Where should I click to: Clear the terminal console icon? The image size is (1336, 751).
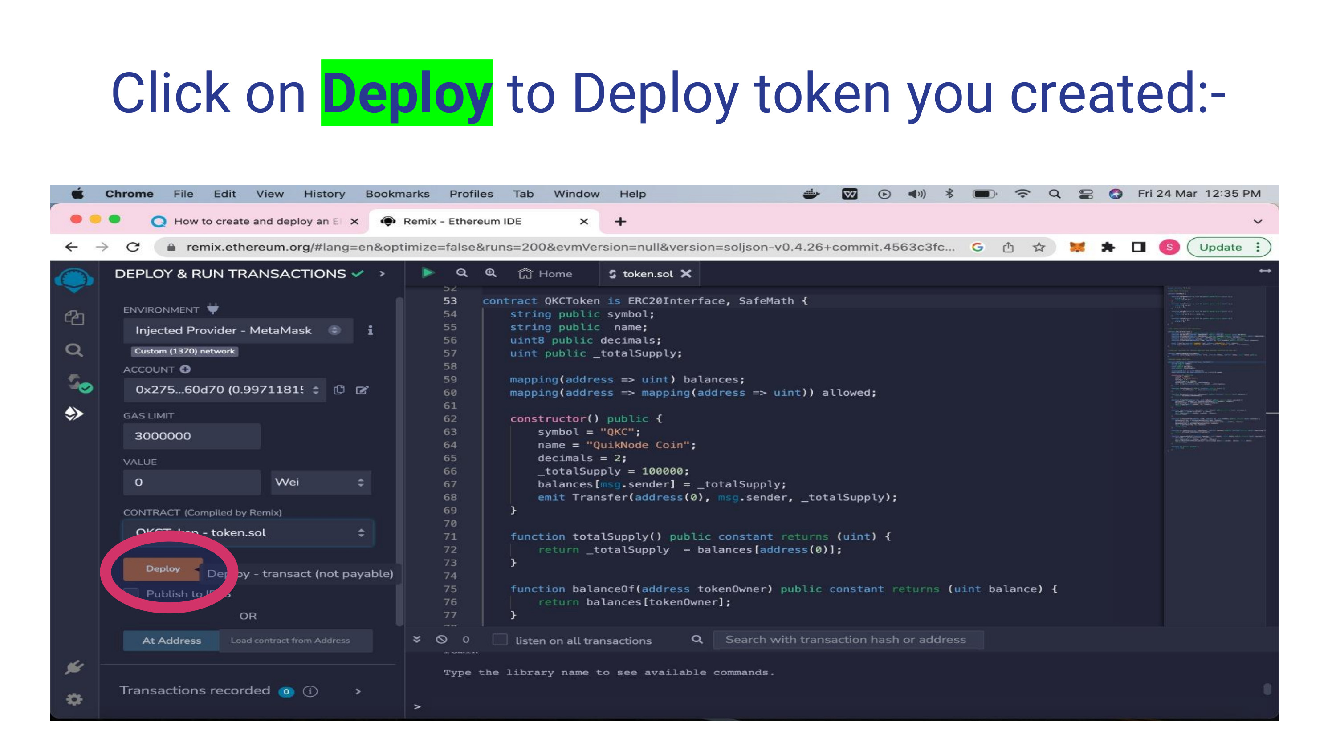[x=441, y=640]
